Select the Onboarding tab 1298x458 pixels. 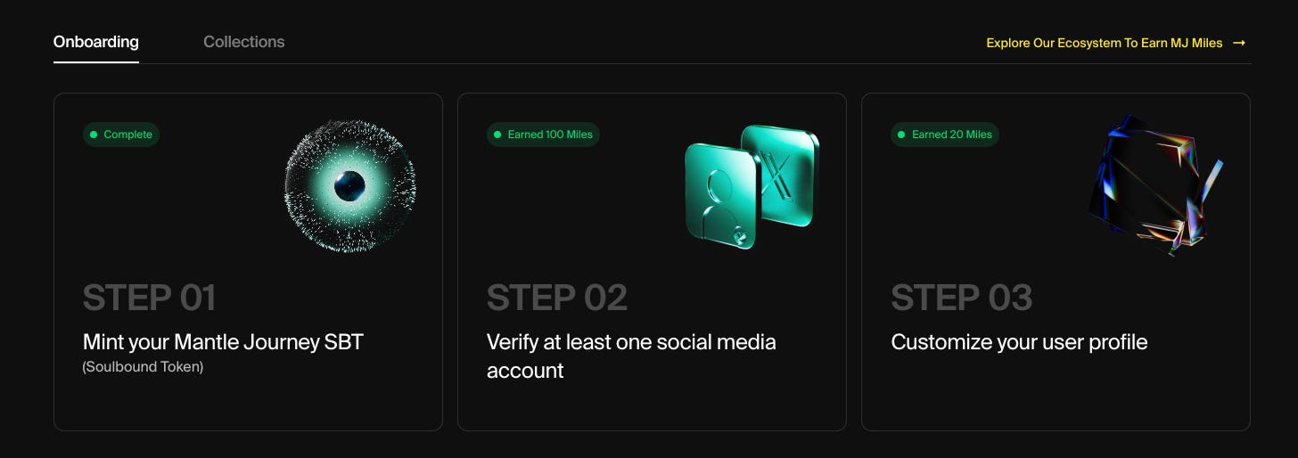(96, 42)
